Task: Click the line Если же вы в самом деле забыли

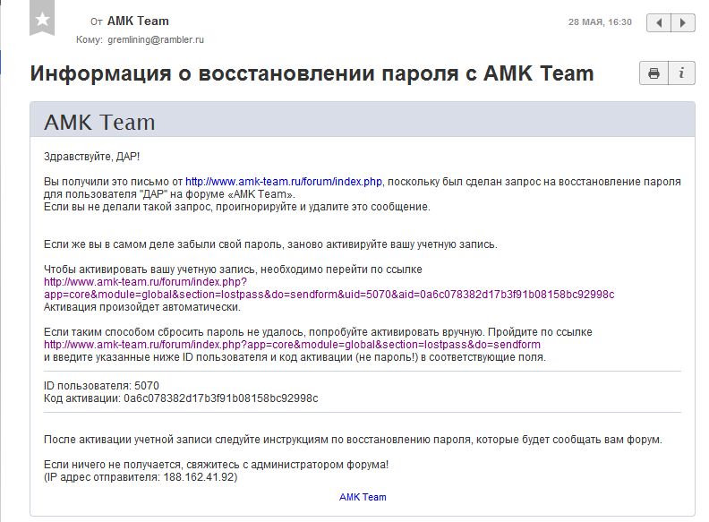Action: (270, 244)
